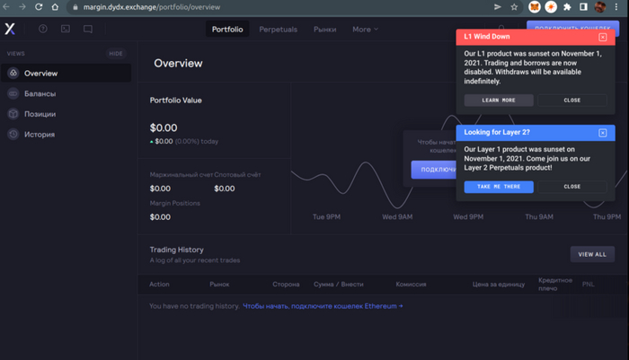This screenshot has width=629, height=360.
Task: Click the Цена за единицу column header
Action: [x=499, y=285]
